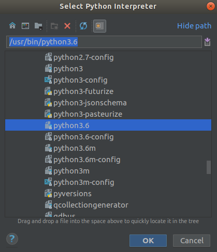The height and width of the screenshot is (252, 217).
Task: Confirm selection with OK button
Action: [148, 241]
